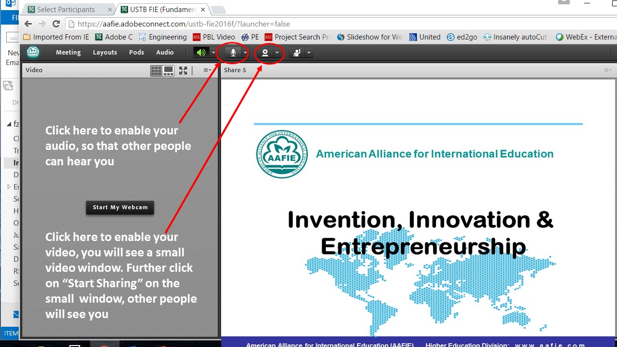The image size is (617, 347).
Task: Click the AAFIE logo in Connect toolbar
Action: pos(33,52)
